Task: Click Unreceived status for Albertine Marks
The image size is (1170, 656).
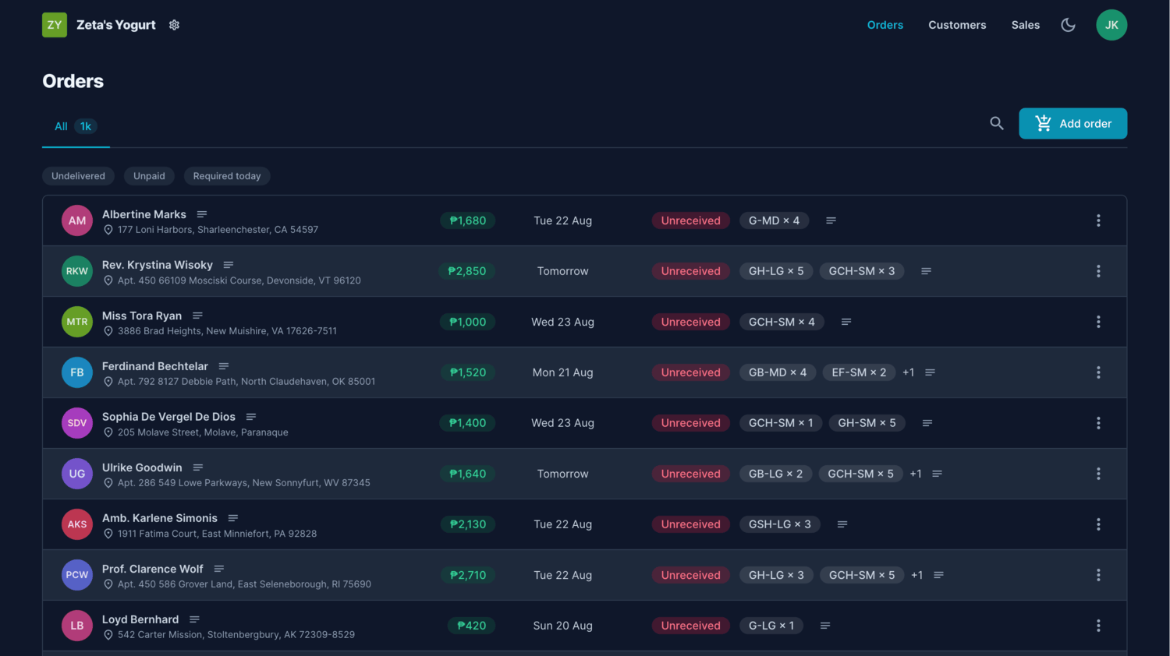Action: pyautogui.click(x=691, y=220)
